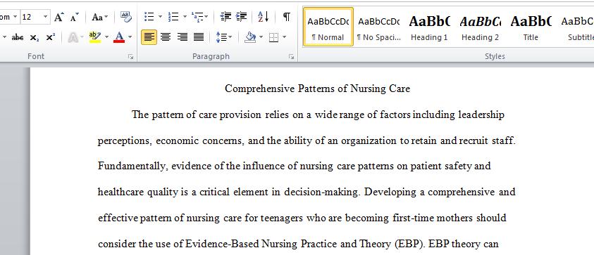Click the Sort A to Z icon
The width and height of the screenshot is (594, 255).
(x=264, y=17)
